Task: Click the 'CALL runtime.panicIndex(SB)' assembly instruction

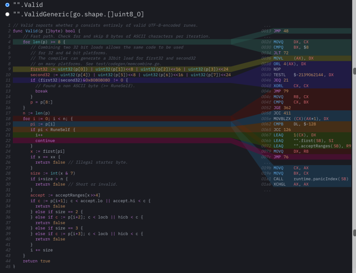Action: click(x=311, y=179)
